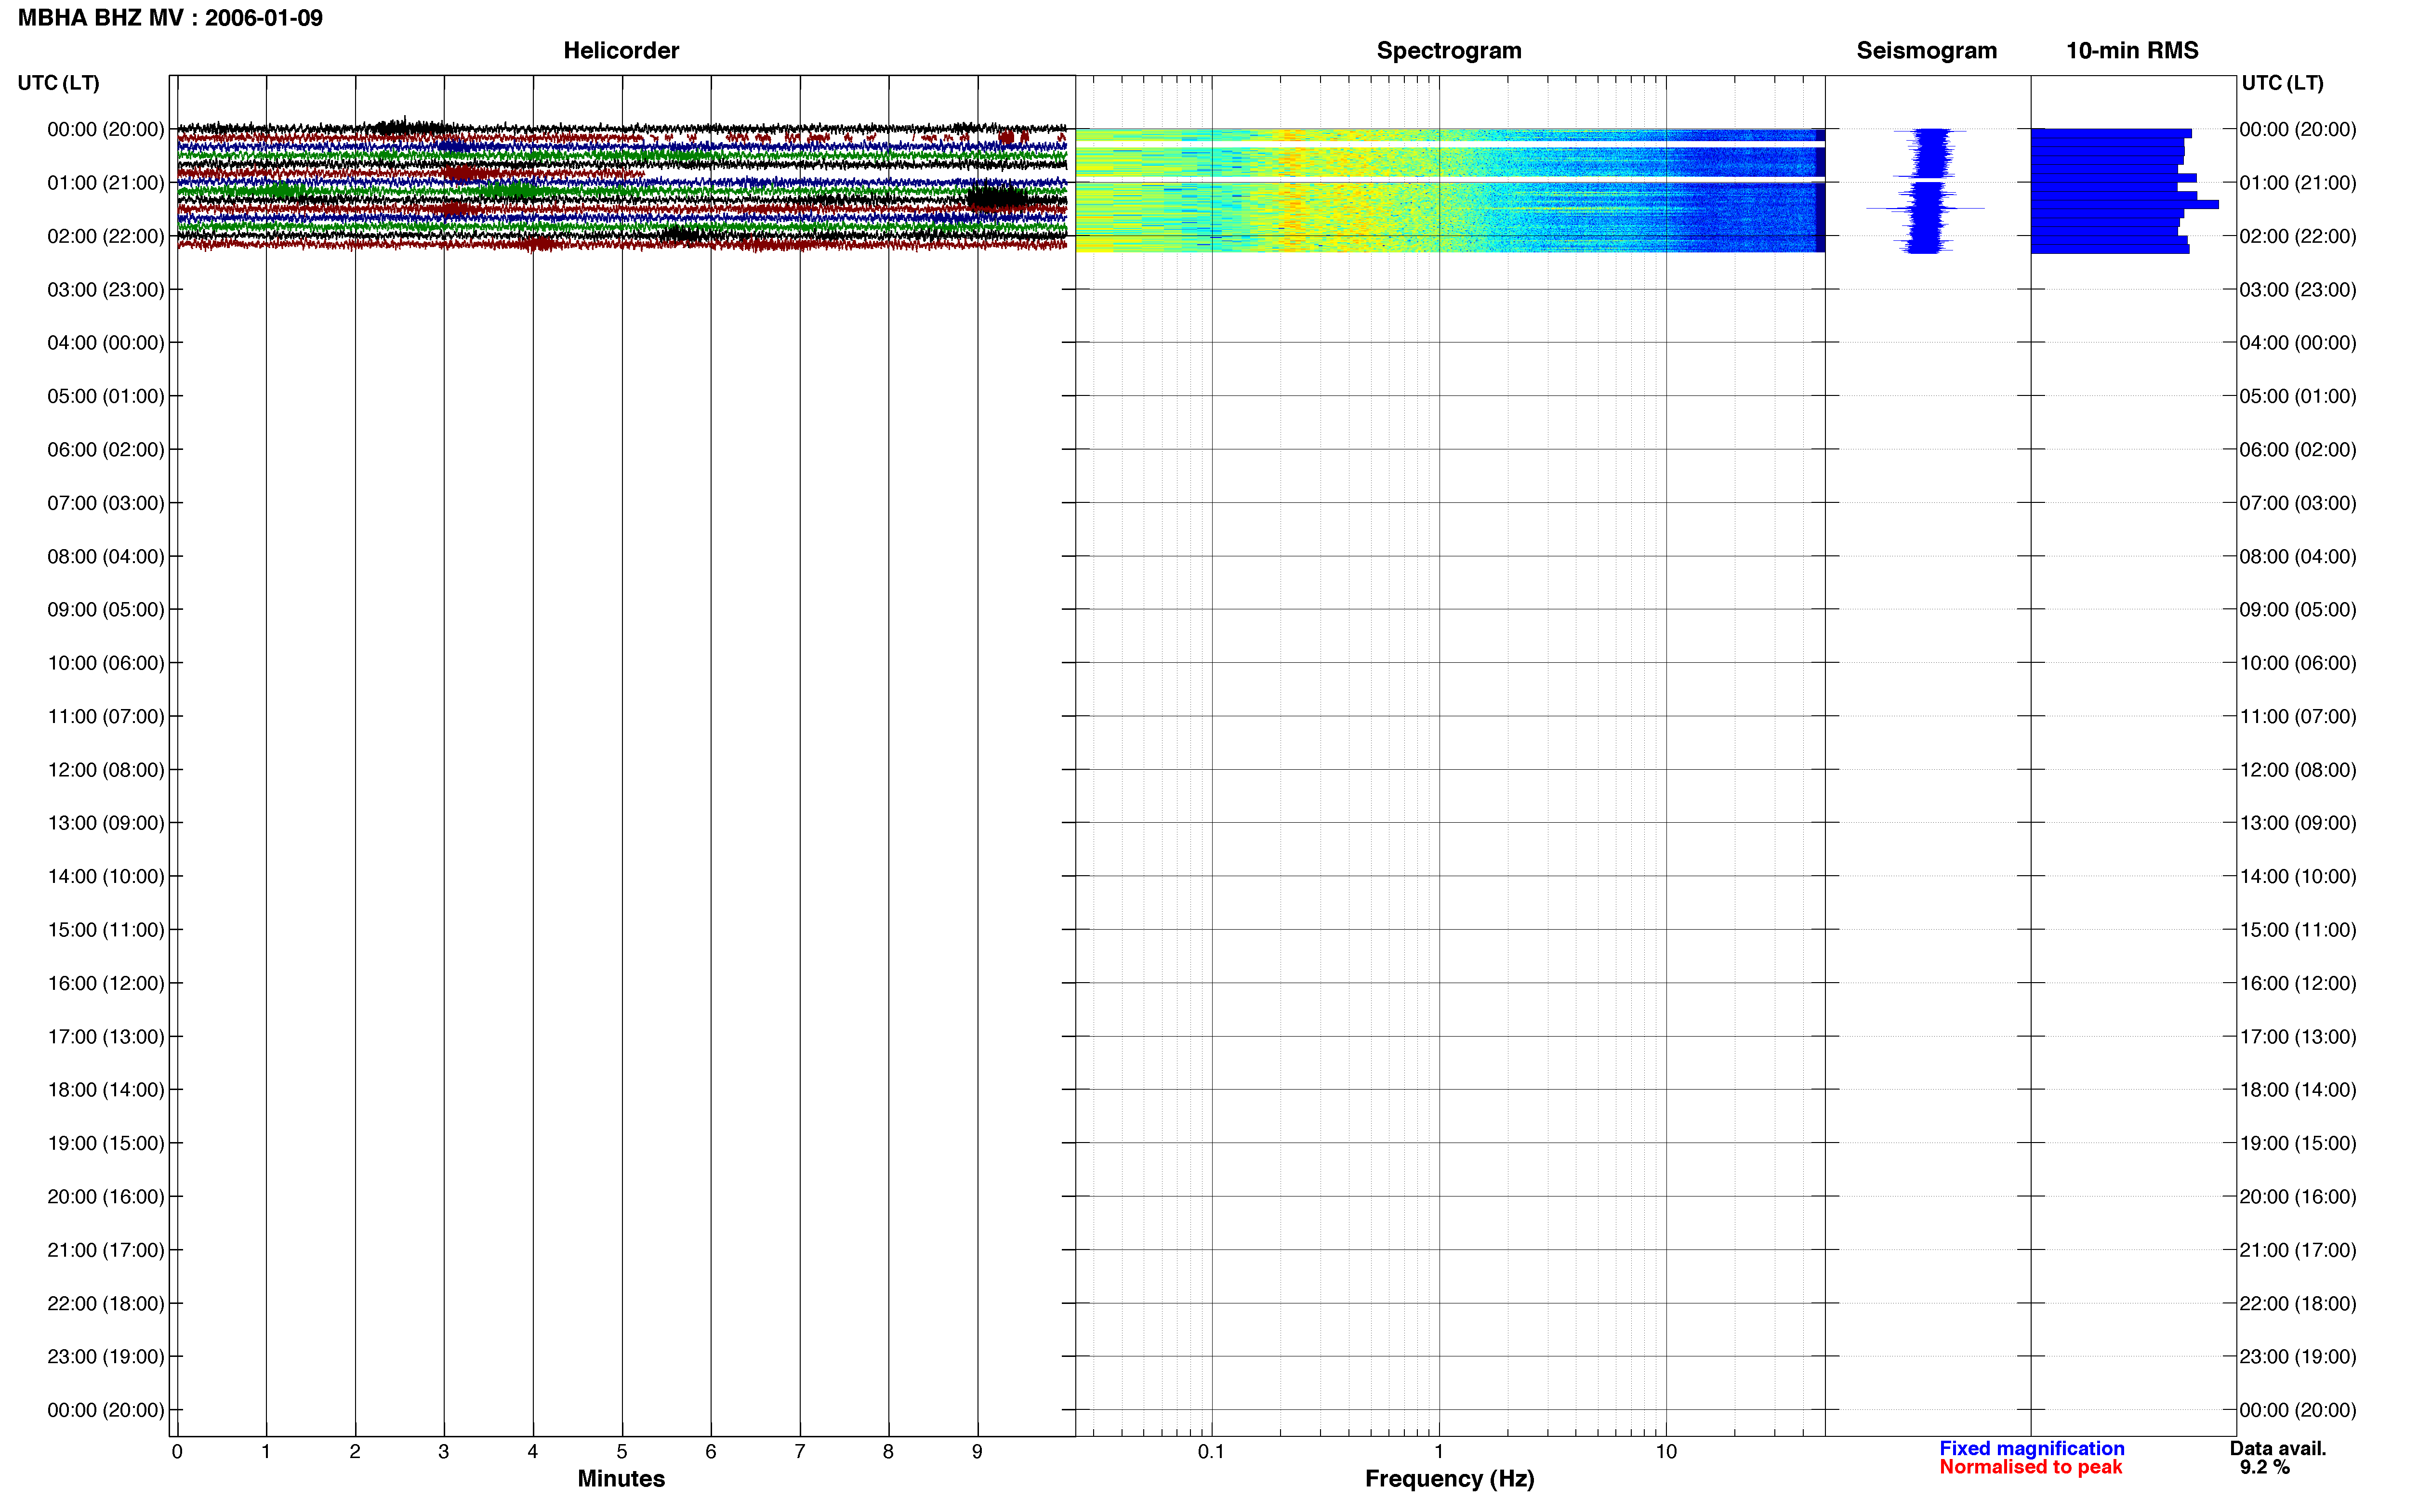Screen dimensions: 2418x1512
Task: Click '19:00 (15:00)' on the right time axis
Action: pyautogui.click(x=2298, y=1143)
